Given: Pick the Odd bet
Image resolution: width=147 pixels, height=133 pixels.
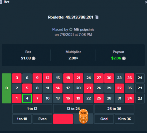Looking at the screenshot, I should (x=104, y=119).
